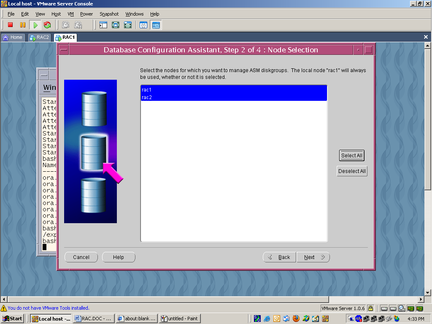Viewport: 432px width, 324px height.
Task: Click the vertical scrollbar thumb
Action: 428,119
